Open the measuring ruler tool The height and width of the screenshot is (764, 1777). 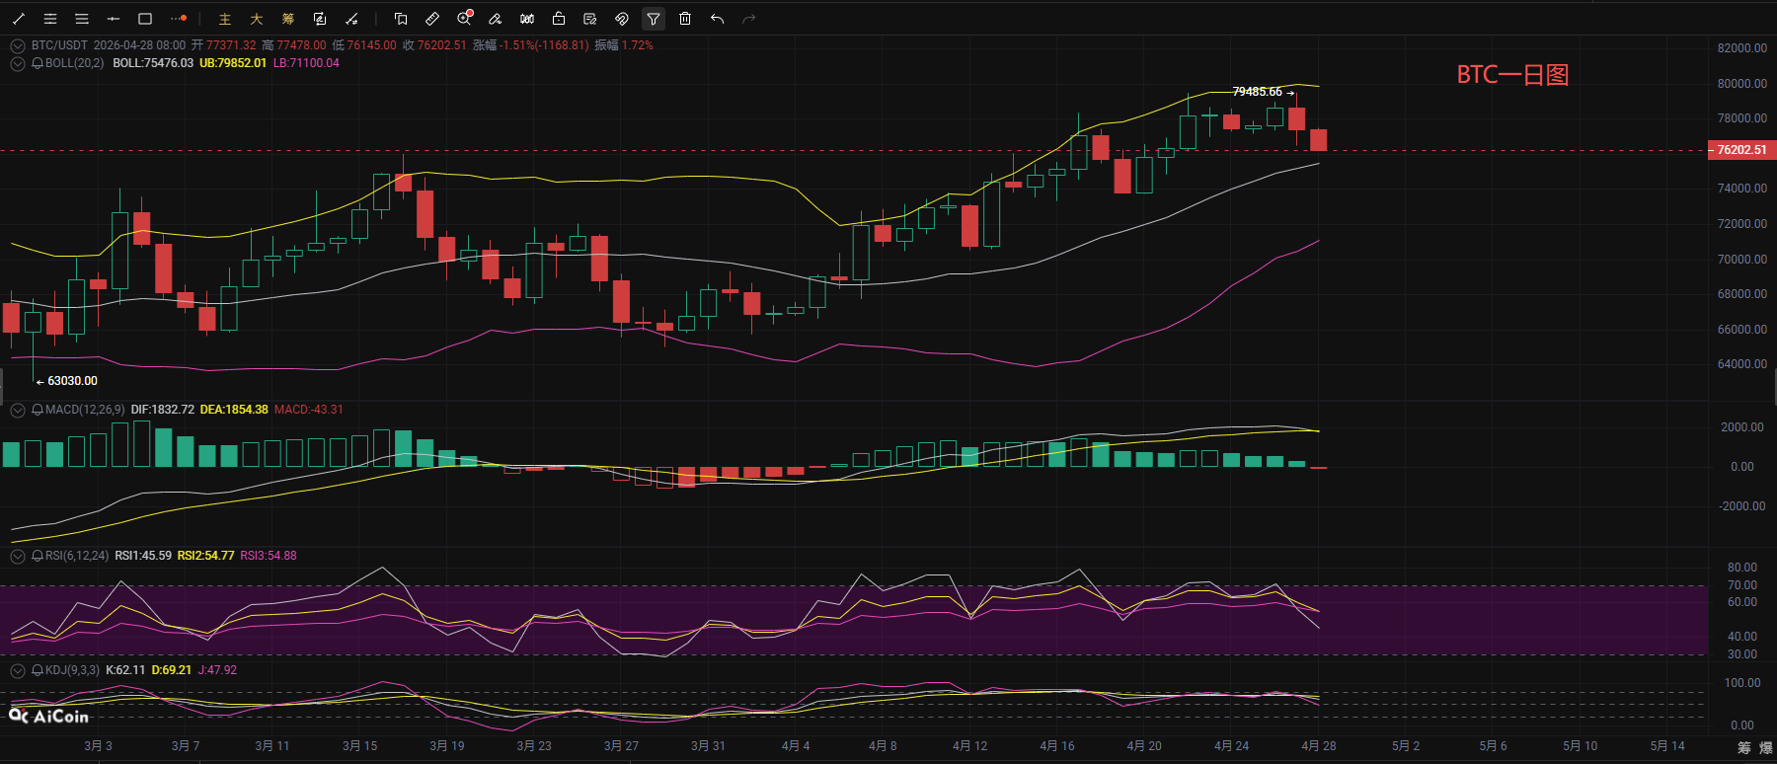[432, 19]
